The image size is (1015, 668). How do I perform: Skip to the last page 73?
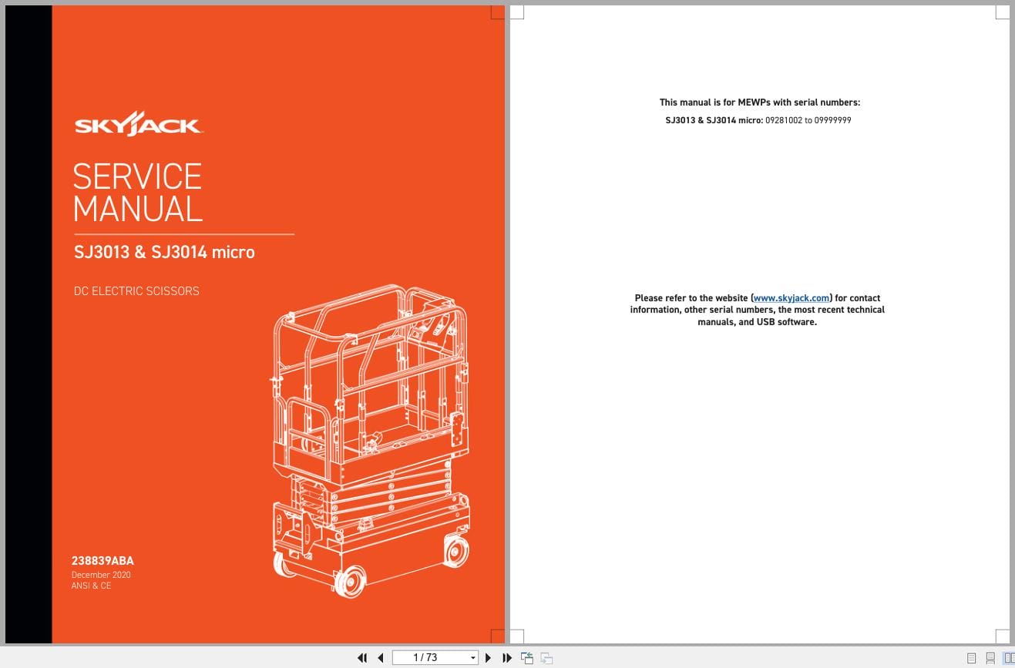click(x=506, y=658)
